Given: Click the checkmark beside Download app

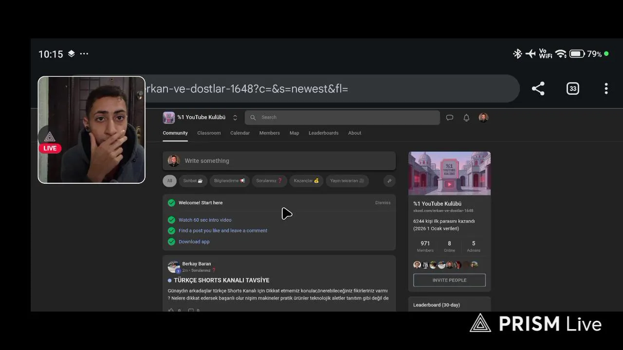Looking at the screenshot, I should pos(171,242).
